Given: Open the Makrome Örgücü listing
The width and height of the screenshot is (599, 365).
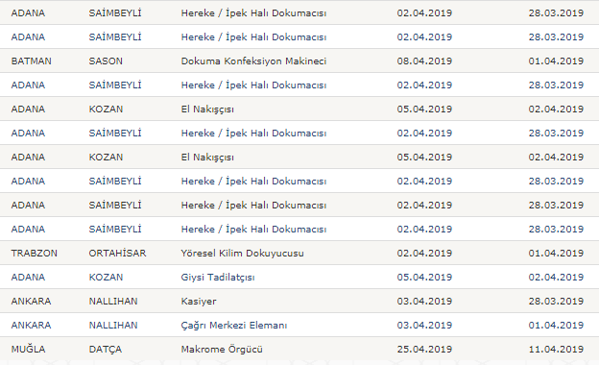Looking at the screenshot, I should pyautogui.click(x=222, y=350).
